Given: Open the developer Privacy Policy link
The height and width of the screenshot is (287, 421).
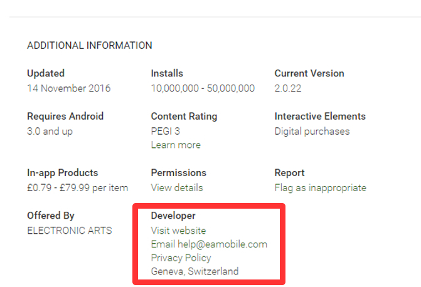Looking at the screenshot, I should (x=181, y=258).
